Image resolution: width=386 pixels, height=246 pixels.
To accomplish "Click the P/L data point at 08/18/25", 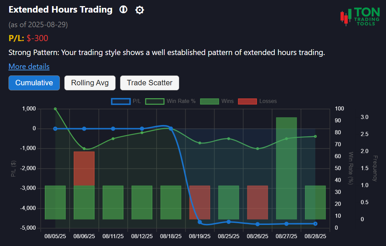I will [171, 128].
